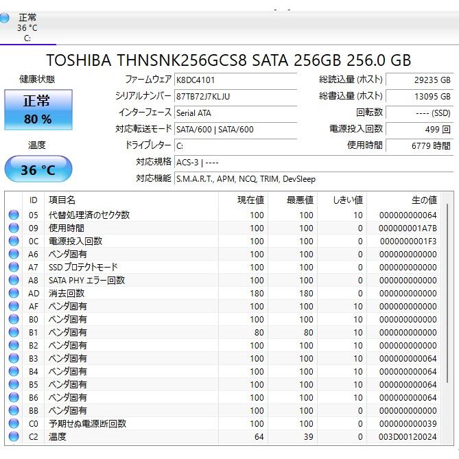The height and width of the screenshot is (459, 459).
Task: Click worst value 39 in row C2
Action: click(x=308, y=437)
